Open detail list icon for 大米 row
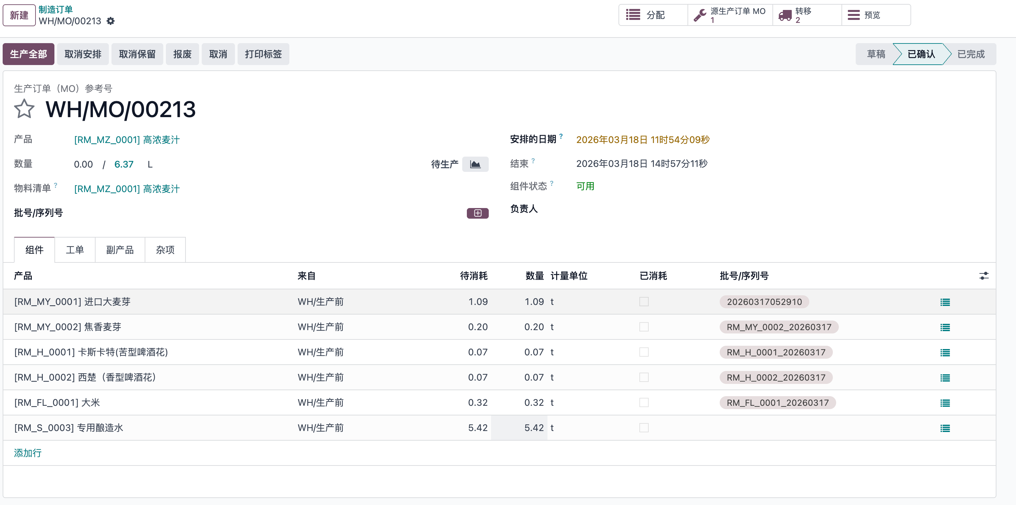 click(x=945, y=403)
